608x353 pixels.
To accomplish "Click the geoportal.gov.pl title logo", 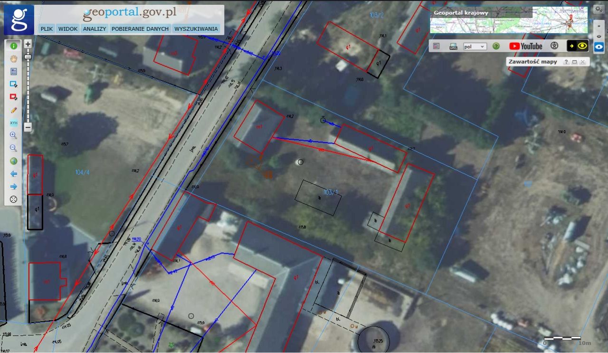I will 129,14.
